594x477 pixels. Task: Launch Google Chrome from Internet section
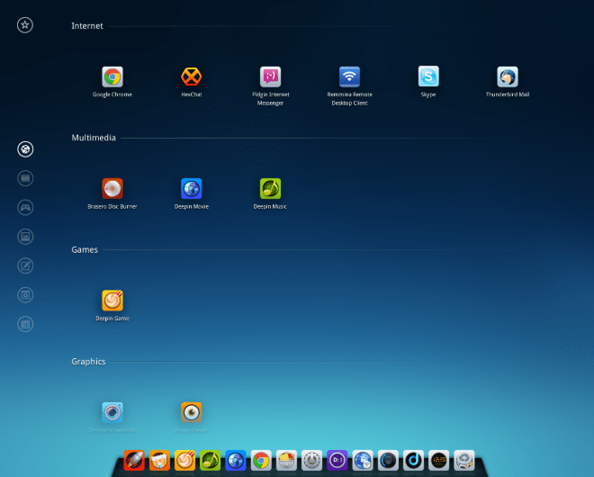[112, 76]
